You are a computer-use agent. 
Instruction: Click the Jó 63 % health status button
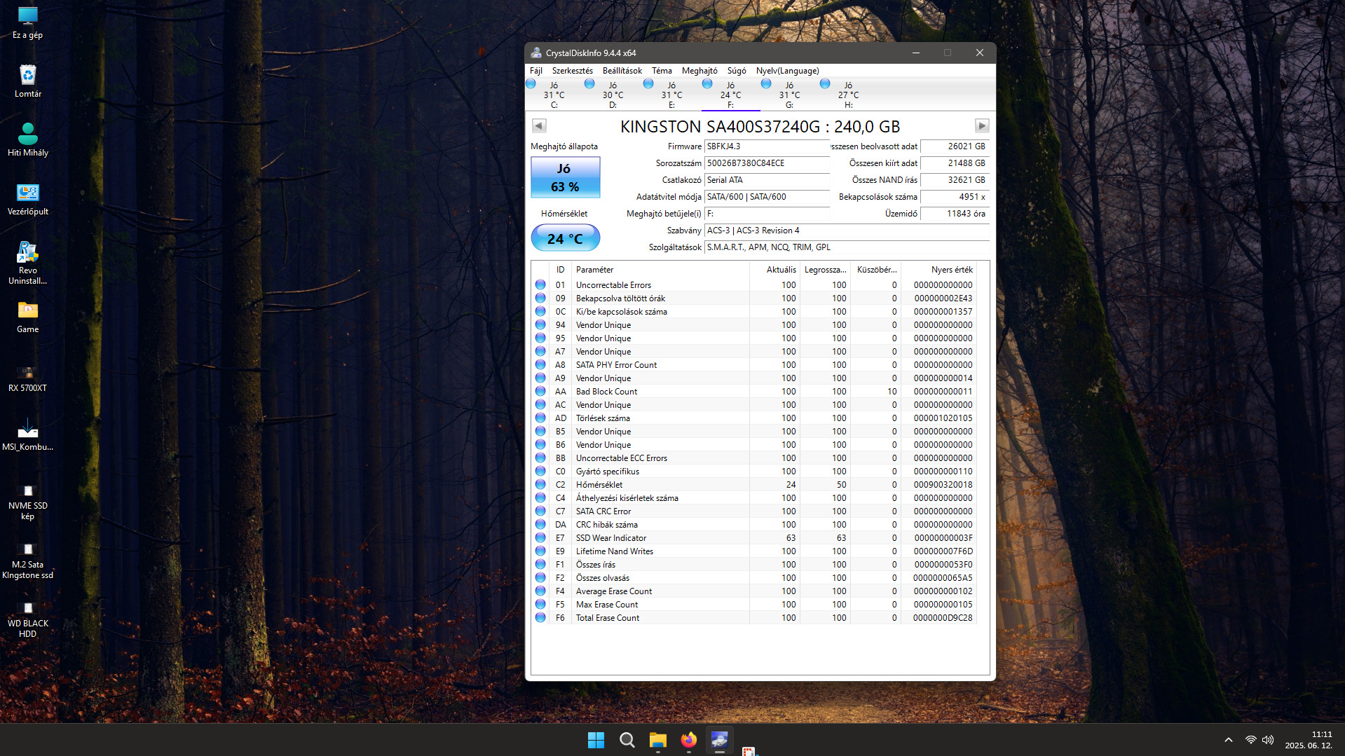(x=565, y=177)
